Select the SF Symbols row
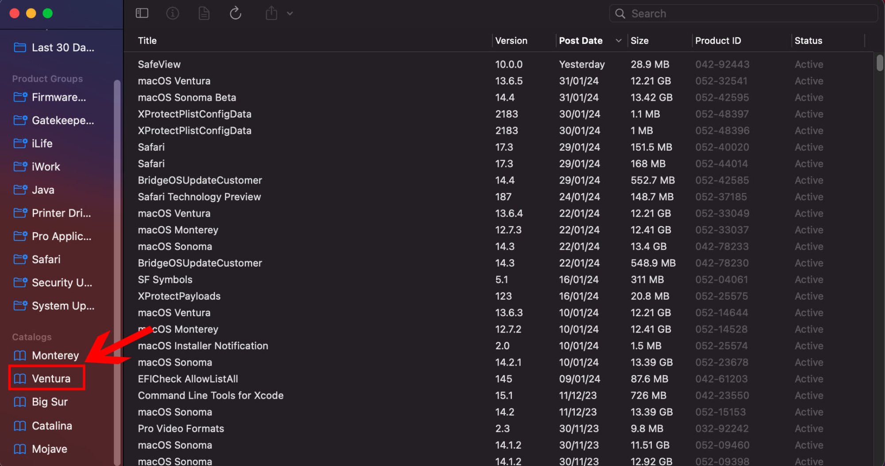 (x=499, y=279)
